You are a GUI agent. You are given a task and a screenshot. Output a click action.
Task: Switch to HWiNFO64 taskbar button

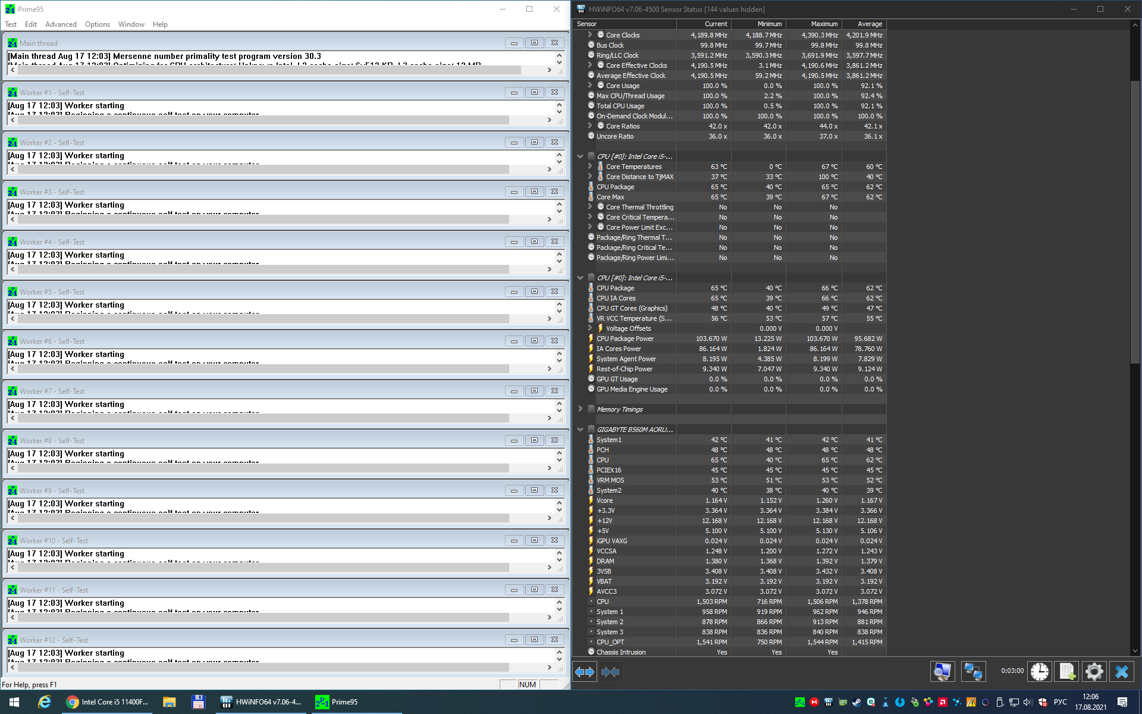[261, 702]
